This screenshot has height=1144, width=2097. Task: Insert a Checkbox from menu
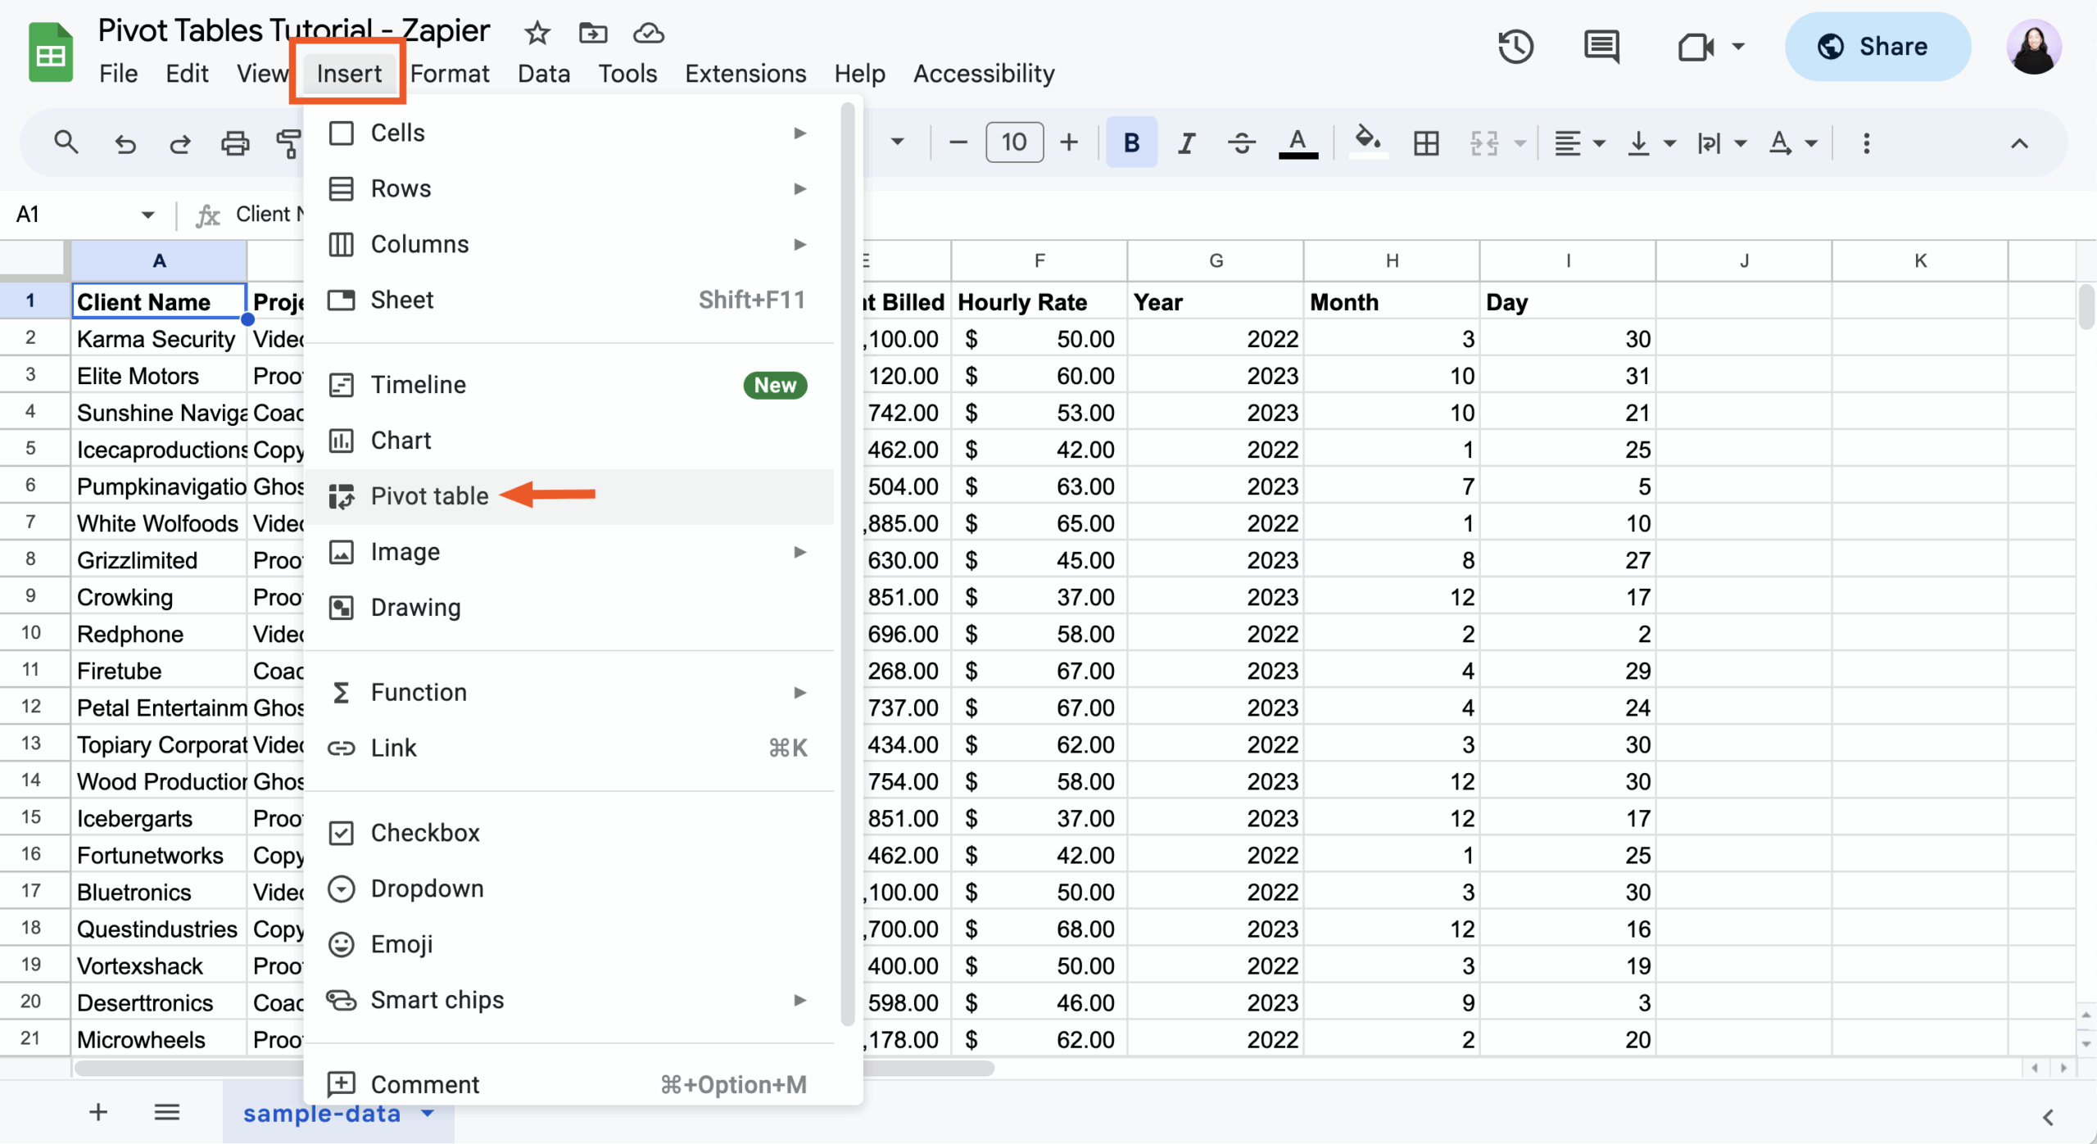pyautogui.click(x=424, y=833)
